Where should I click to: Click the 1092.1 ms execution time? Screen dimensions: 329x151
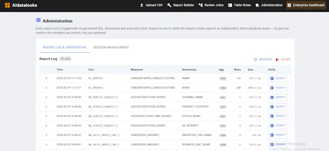click(x=254, y=88)
